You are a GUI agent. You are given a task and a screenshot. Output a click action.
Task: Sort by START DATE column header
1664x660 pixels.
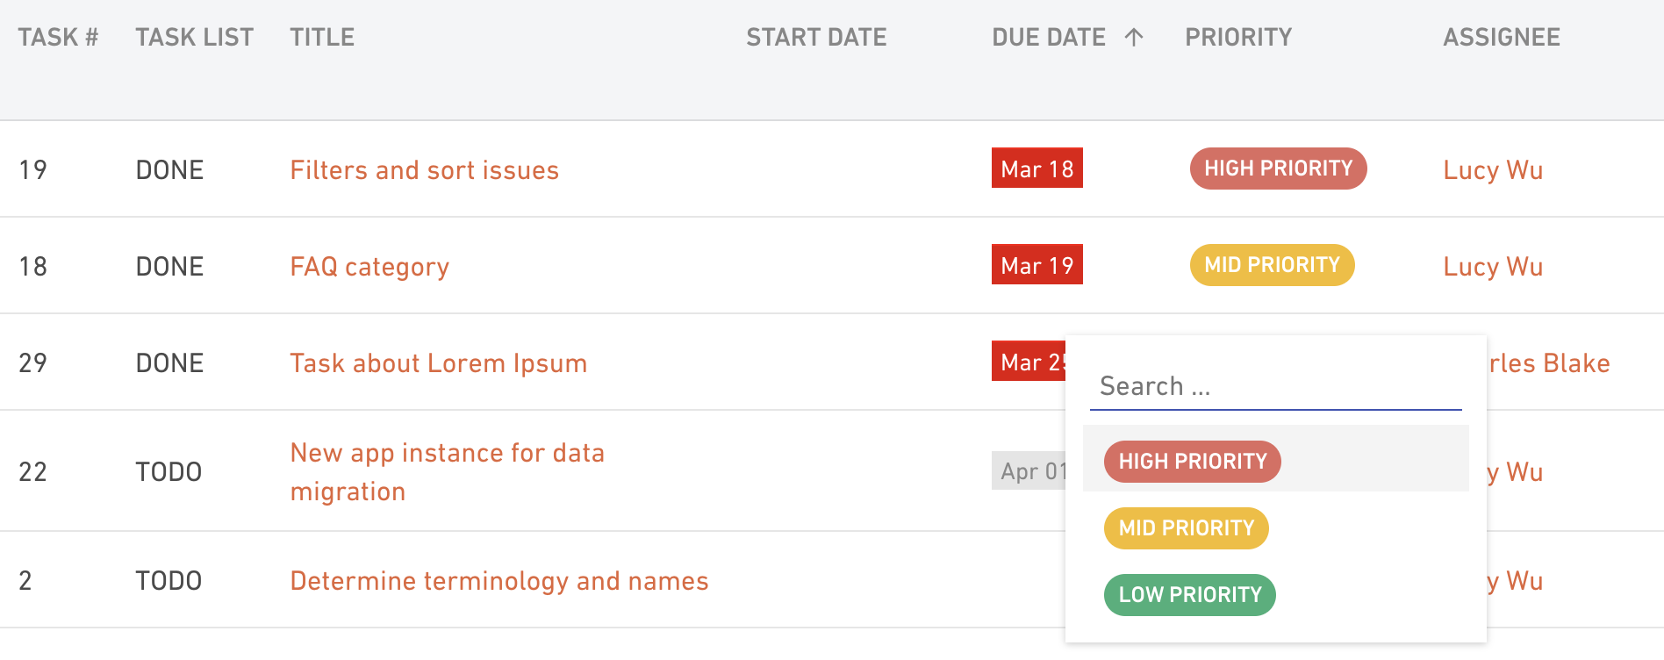tap(816, 37)
